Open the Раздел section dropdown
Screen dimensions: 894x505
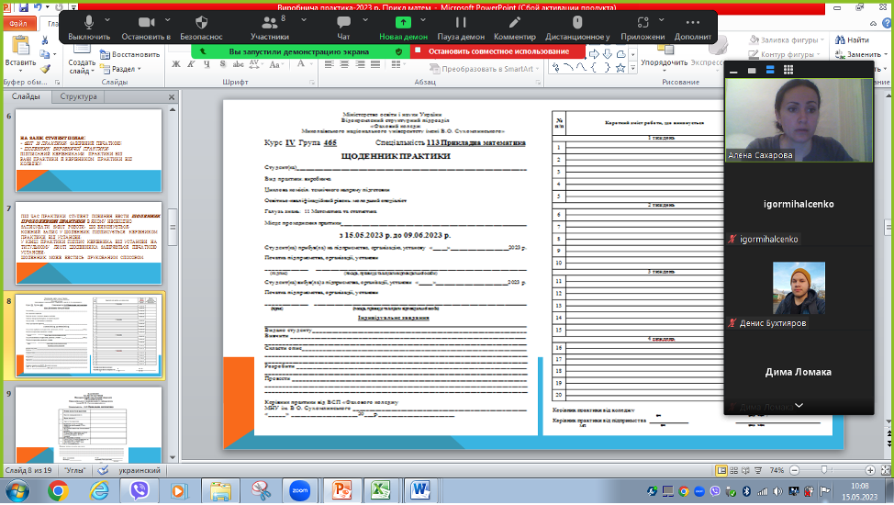click(126, 69)
